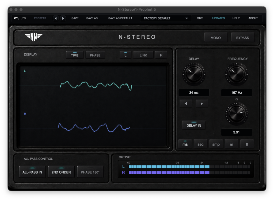Open the About menu
The height and width of the screenshot is (200, 274).
253,18
